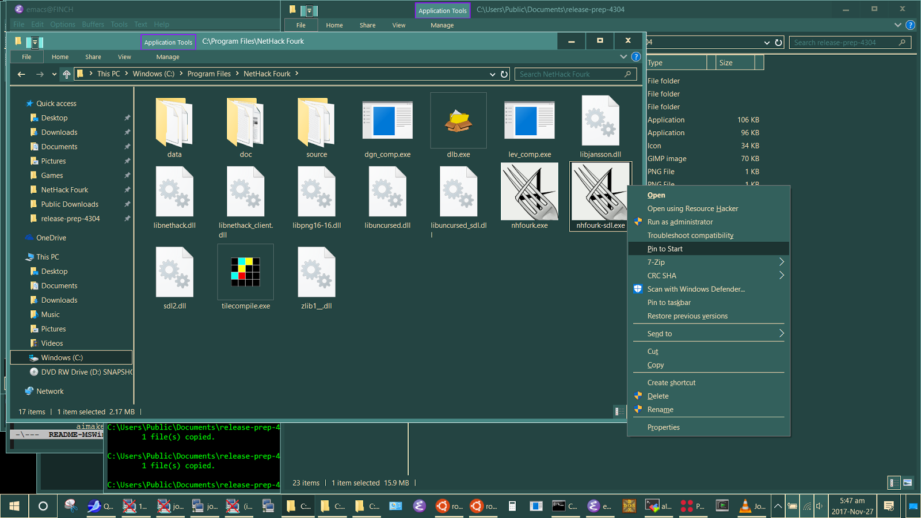Switch to the View ribbon tab

click(124, 56)
